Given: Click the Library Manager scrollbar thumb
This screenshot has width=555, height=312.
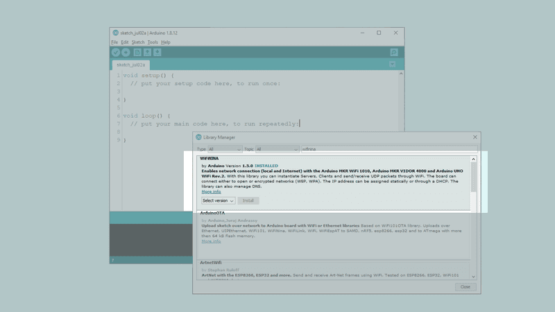Looking at the screenshot, I should pyautogui.click(x=474, y=177).
